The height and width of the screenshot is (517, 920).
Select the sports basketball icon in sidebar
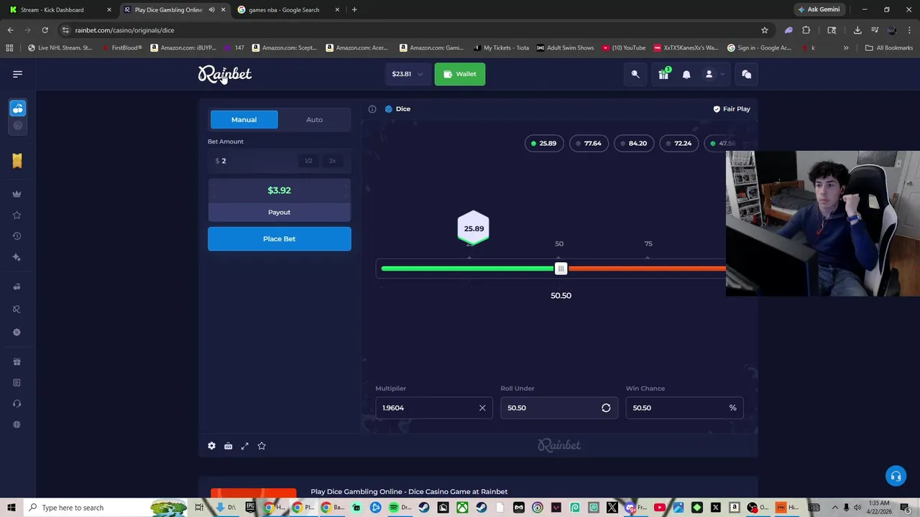coord(17,126)
